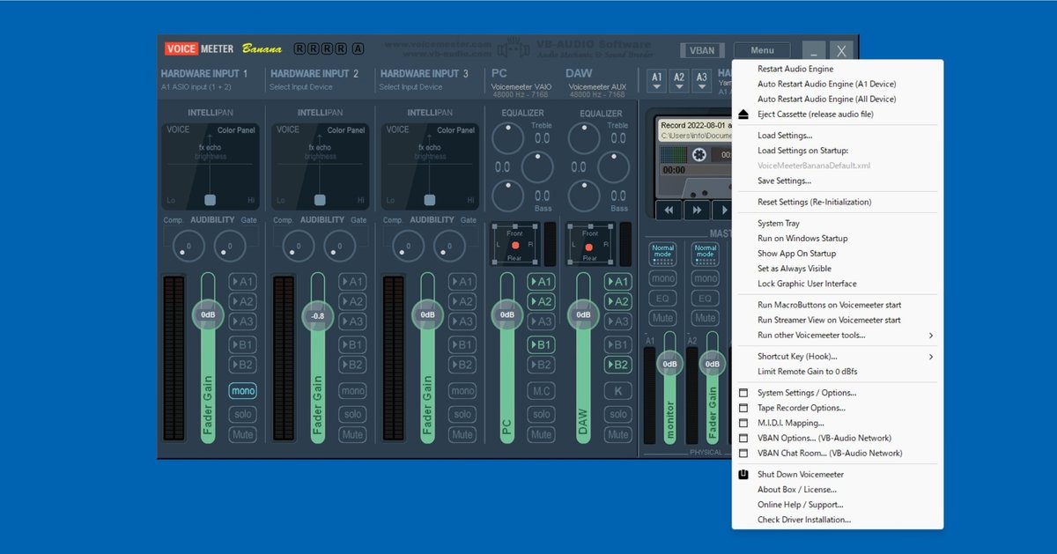Click the monitor bus A1 fader knob
The height and width of the screenshot is (554, 1057).
(x=669, y=364)
